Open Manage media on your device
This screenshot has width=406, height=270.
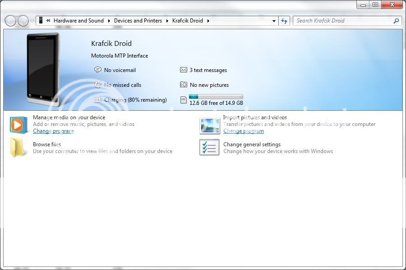tap(69, 117)
